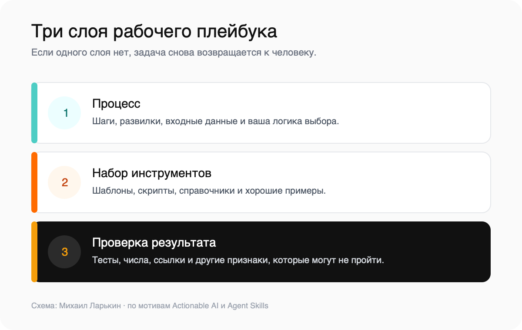
Task: Select the "Набор инструментов" card title
Action: point(152,173)
